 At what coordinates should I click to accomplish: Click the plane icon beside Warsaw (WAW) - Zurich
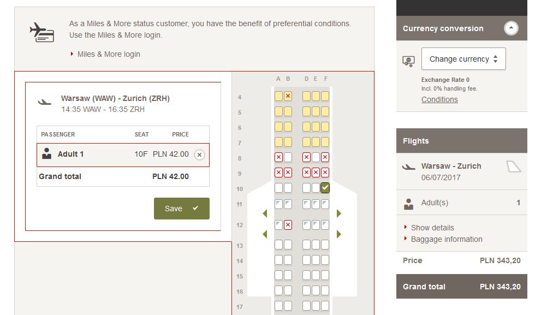(44, 102)
